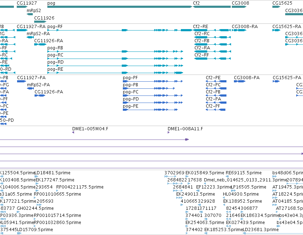This screenshot has width=303, height=235.
Task: Click the Cf2-RC transcript label
Action: [202, 34]
